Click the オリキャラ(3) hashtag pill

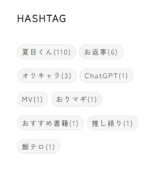tap(47, 76)
